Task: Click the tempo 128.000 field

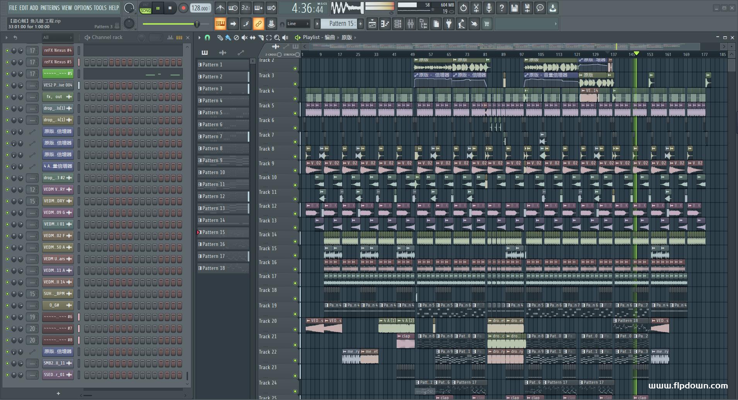Action: 200,8
